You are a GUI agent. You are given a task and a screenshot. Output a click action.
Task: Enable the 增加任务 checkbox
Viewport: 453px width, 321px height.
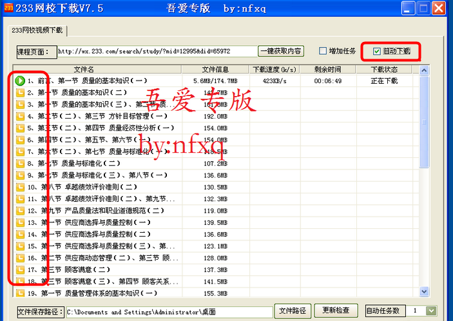[x=323, y=51]
